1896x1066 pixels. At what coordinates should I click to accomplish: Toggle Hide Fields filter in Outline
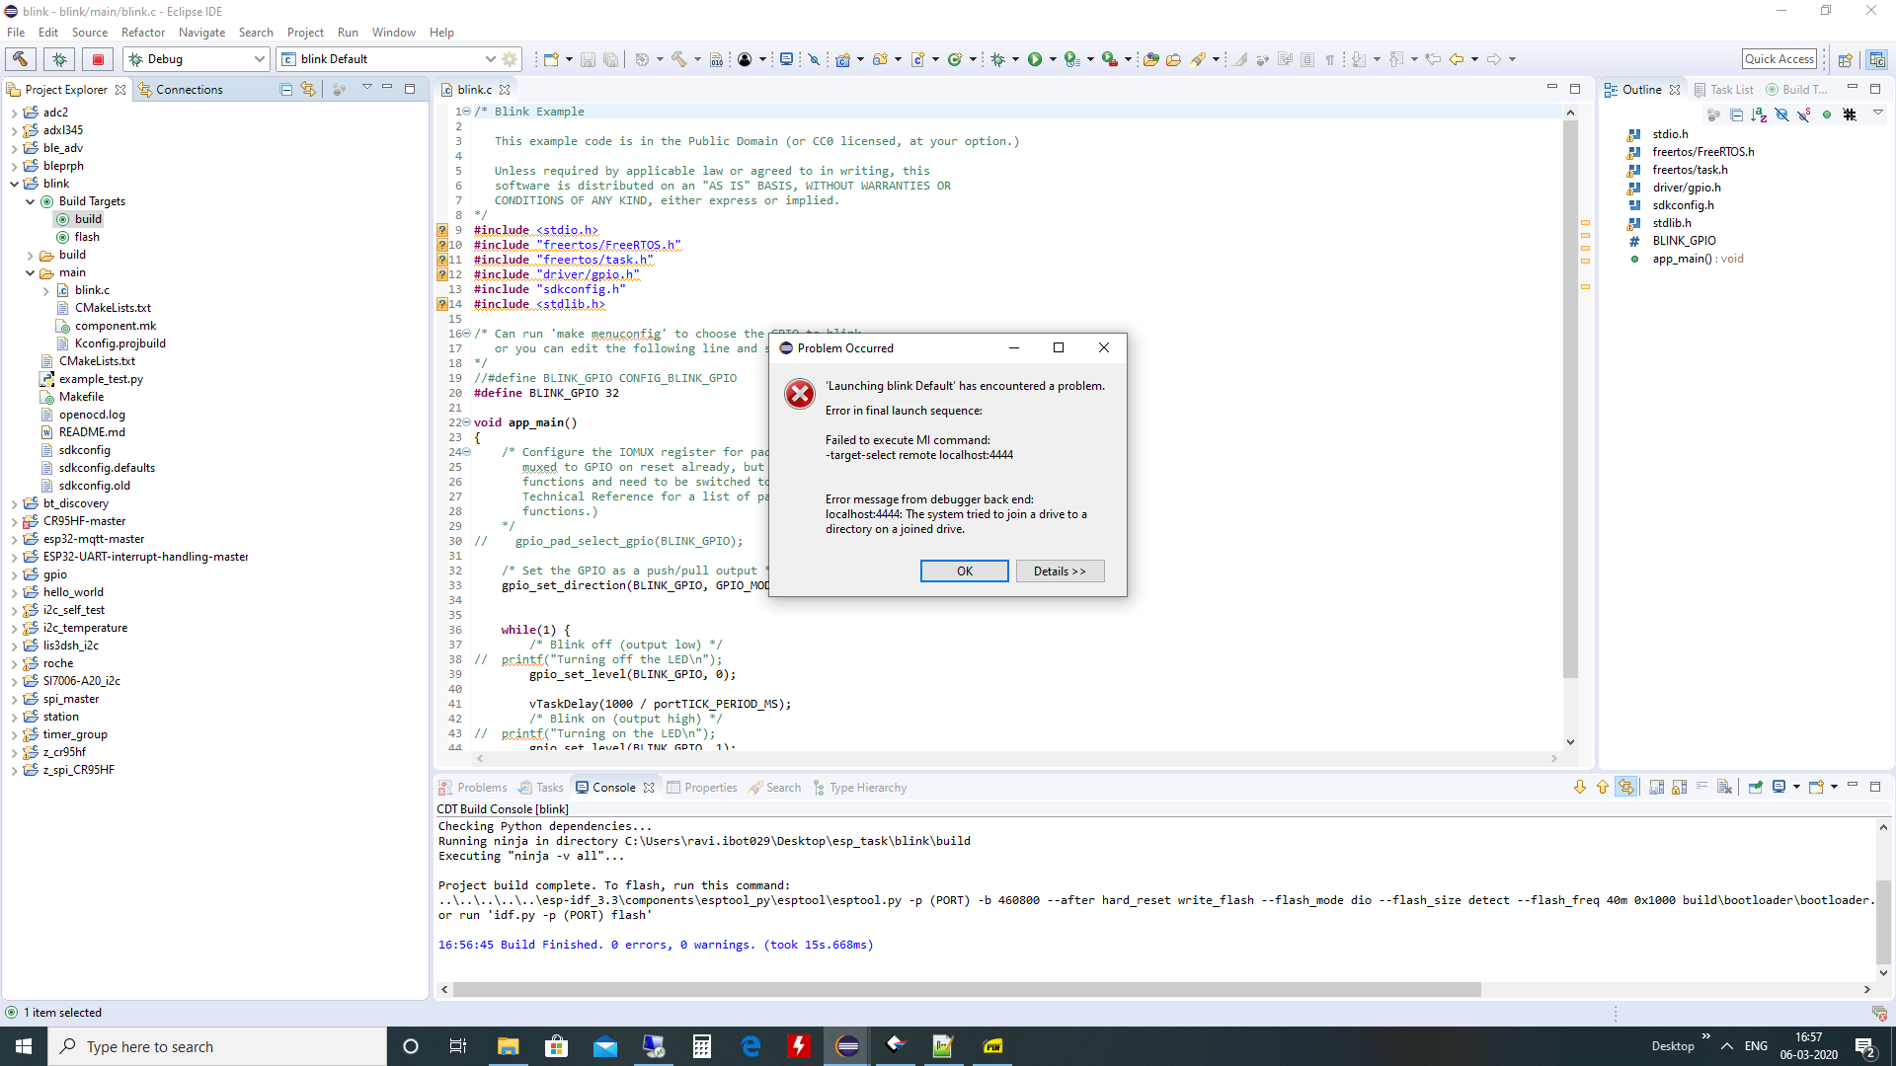(x=1781, y=115)
